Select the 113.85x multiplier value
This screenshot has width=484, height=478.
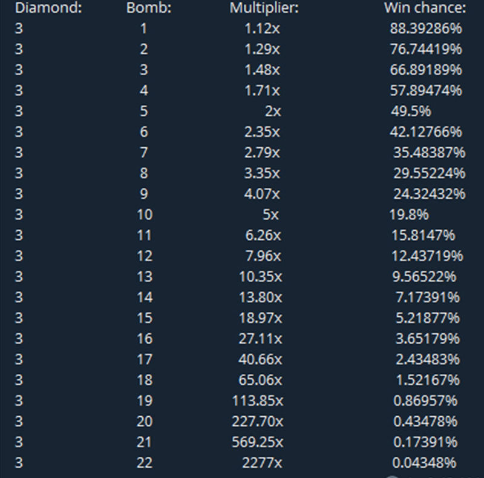(258, 401)
